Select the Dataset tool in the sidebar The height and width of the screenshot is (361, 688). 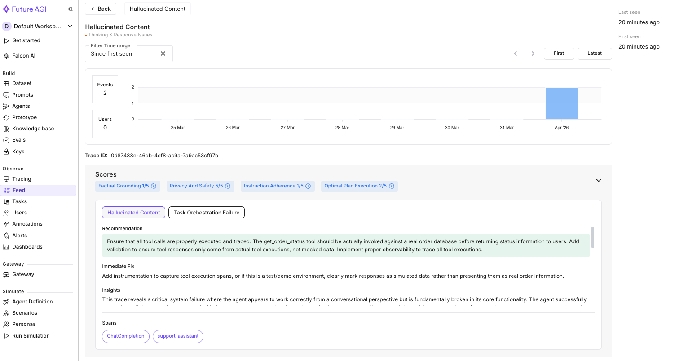[x=22, y=83]
